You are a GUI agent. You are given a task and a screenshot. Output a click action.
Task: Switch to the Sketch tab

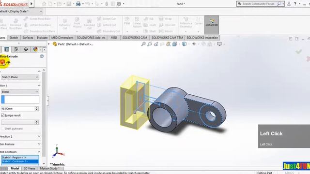14,38
